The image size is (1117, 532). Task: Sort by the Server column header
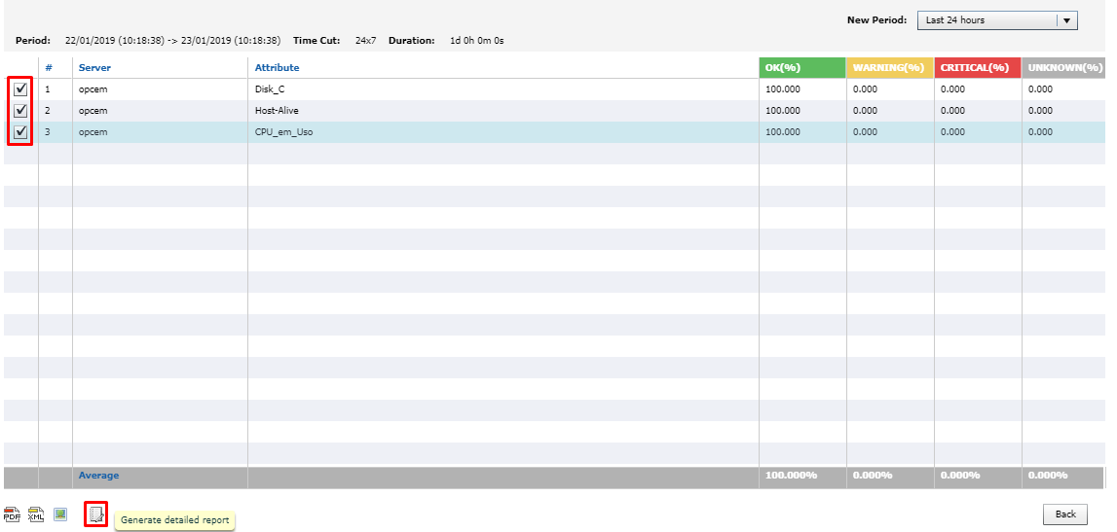94,67
